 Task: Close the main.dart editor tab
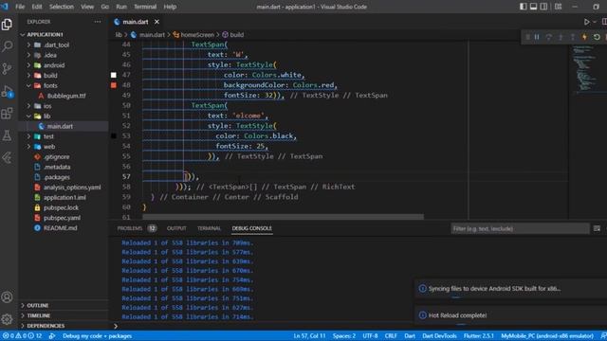click(x=156, y=22)
